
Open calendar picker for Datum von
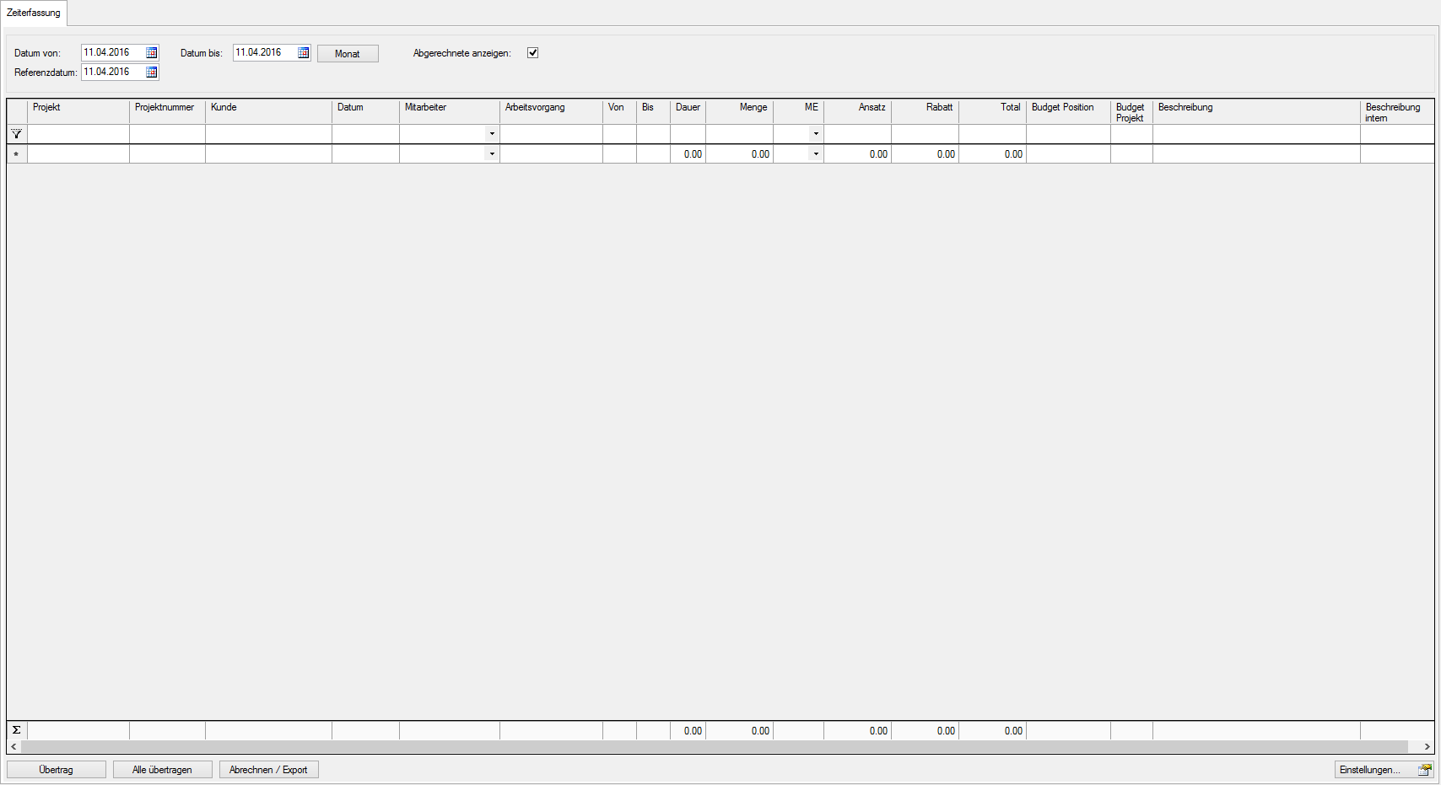point(152,53)
